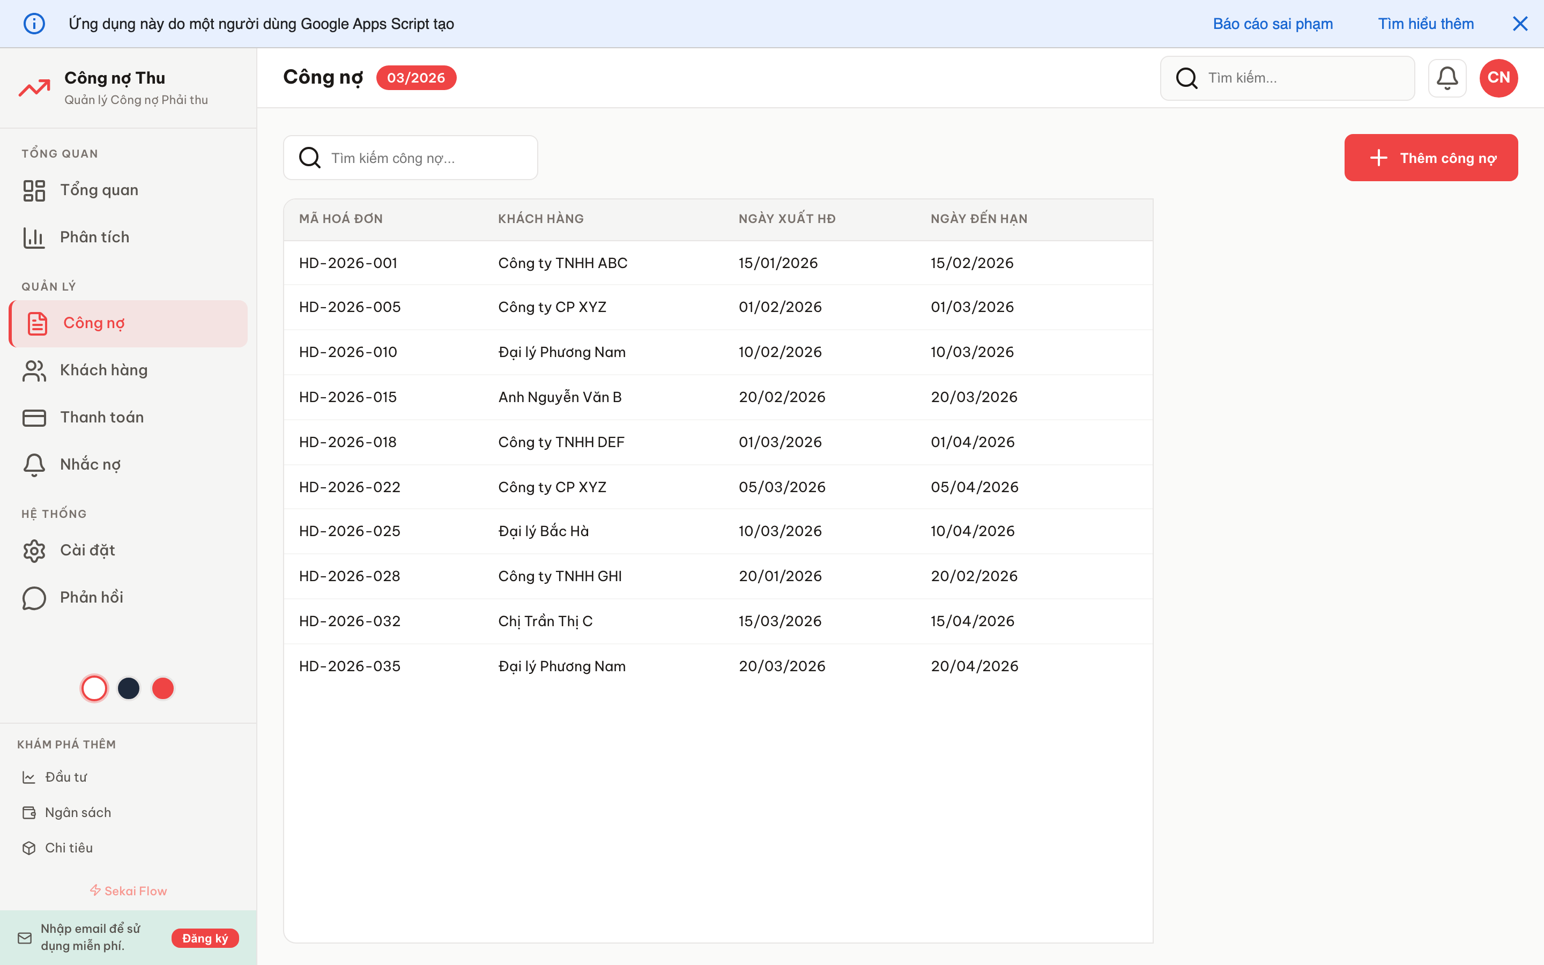Open notifications via the bell icon
Viewport: 1544px width, 965px height.
point(1447,77)
